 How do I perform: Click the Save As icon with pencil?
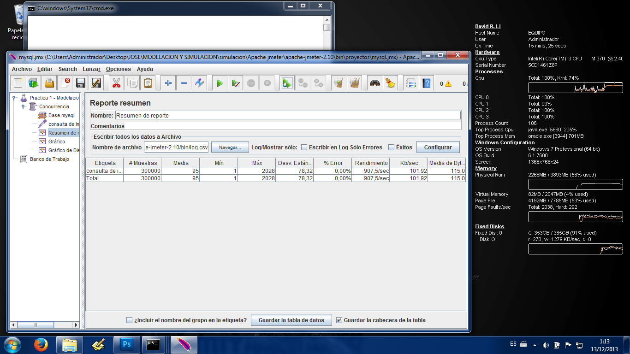[96, 83]
